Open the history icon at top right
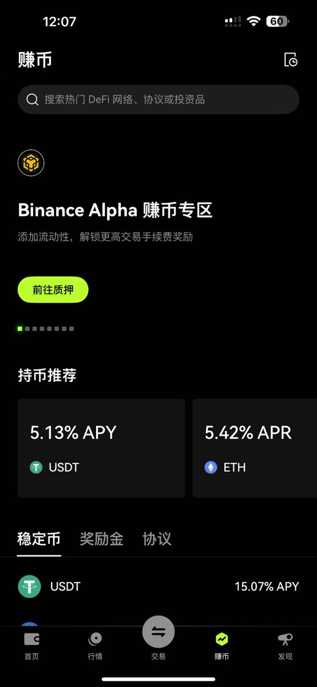The height and width of the screenshot is (687, 317). [x=291, y=60]
